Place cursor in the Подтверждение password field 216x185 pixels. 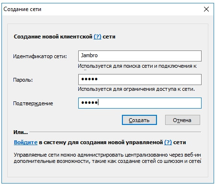click(140, 103)
